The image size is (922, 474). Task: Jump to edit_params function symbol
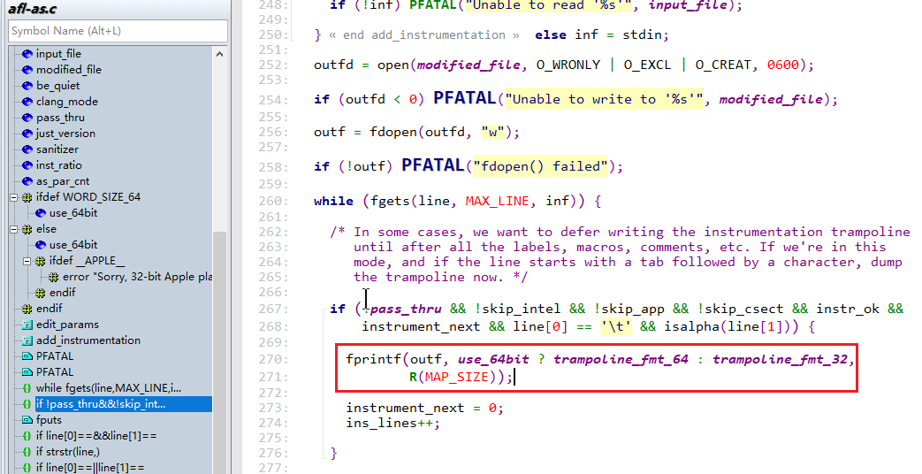point(67,324)
